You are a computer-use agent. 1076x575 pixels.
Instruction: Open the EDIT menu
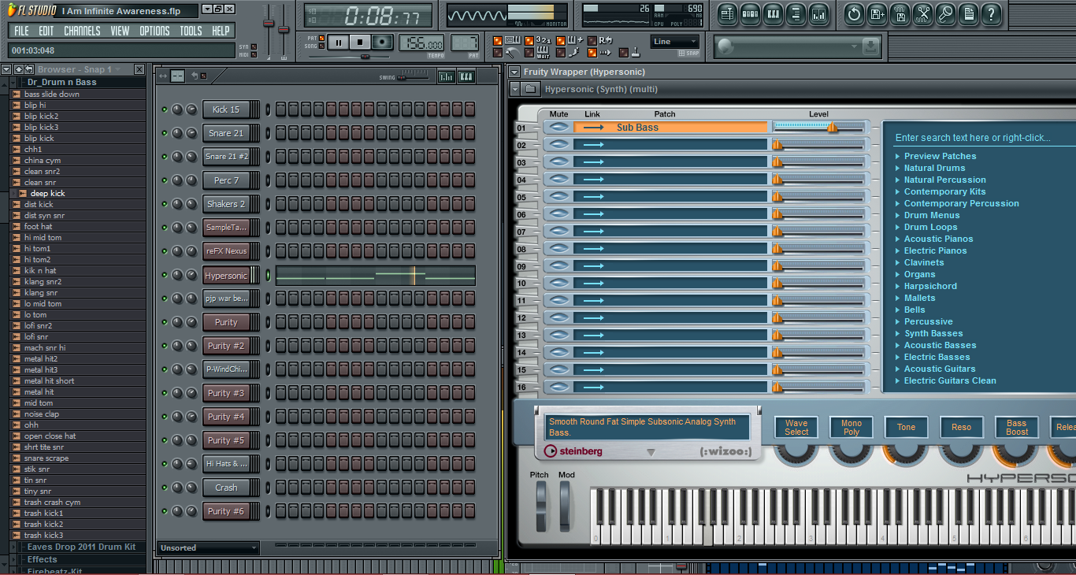46,31
